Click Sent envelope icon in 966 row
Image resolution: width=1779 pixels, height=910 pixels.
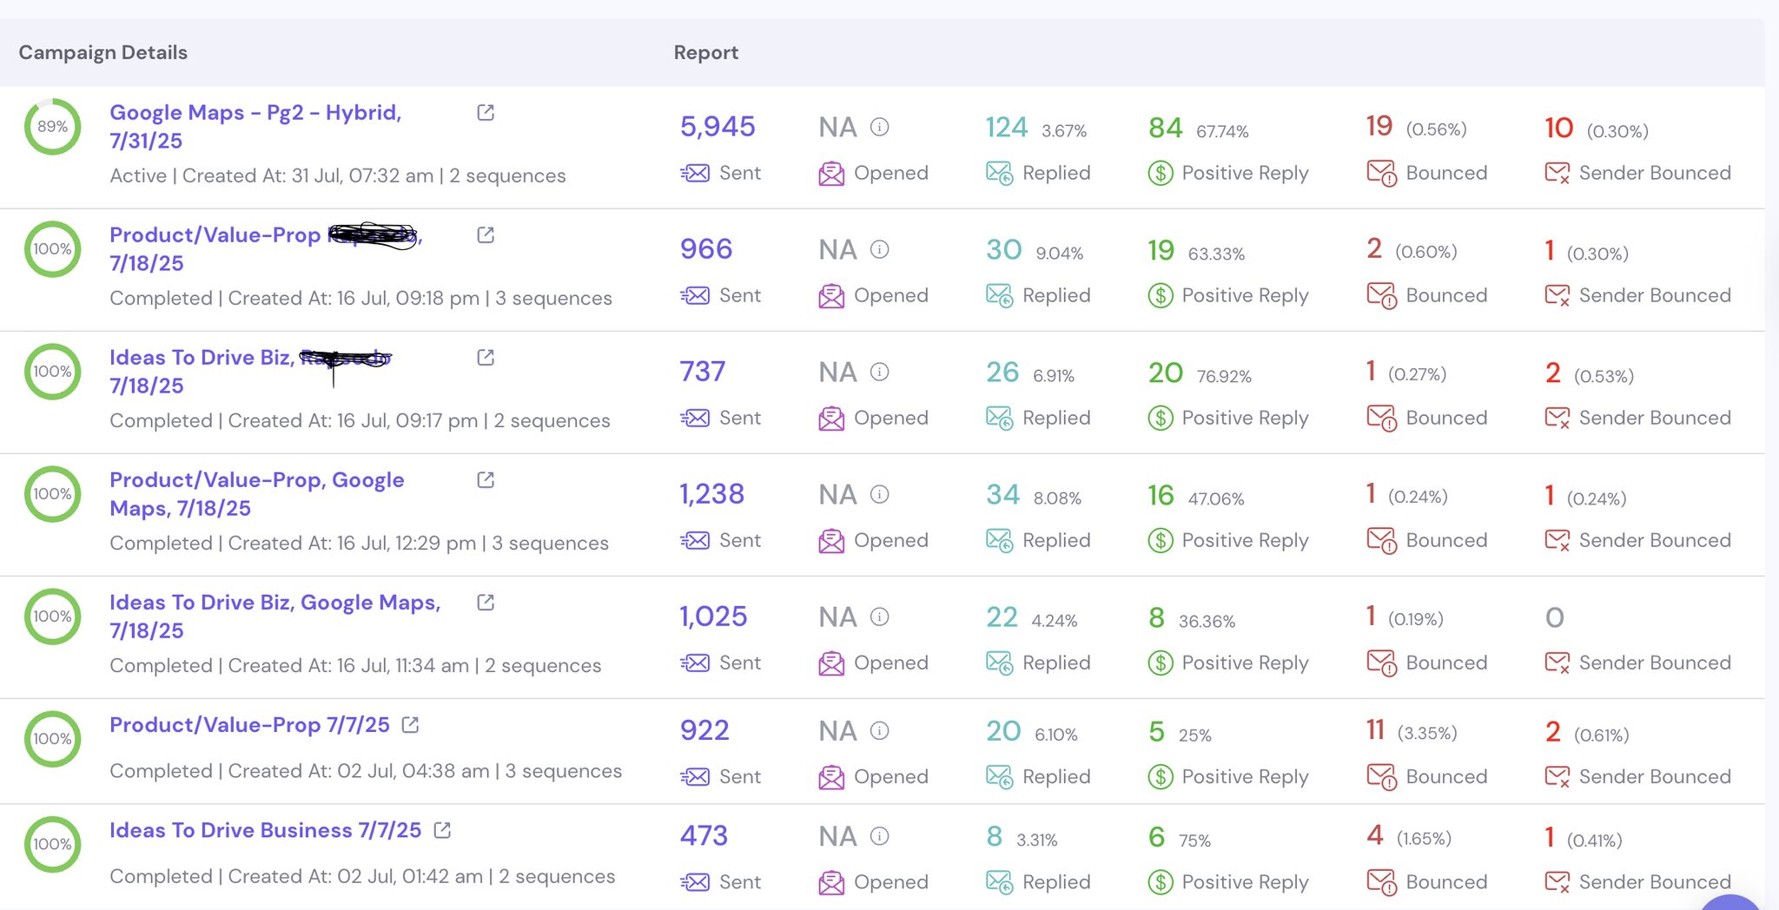tap(695, 296)
